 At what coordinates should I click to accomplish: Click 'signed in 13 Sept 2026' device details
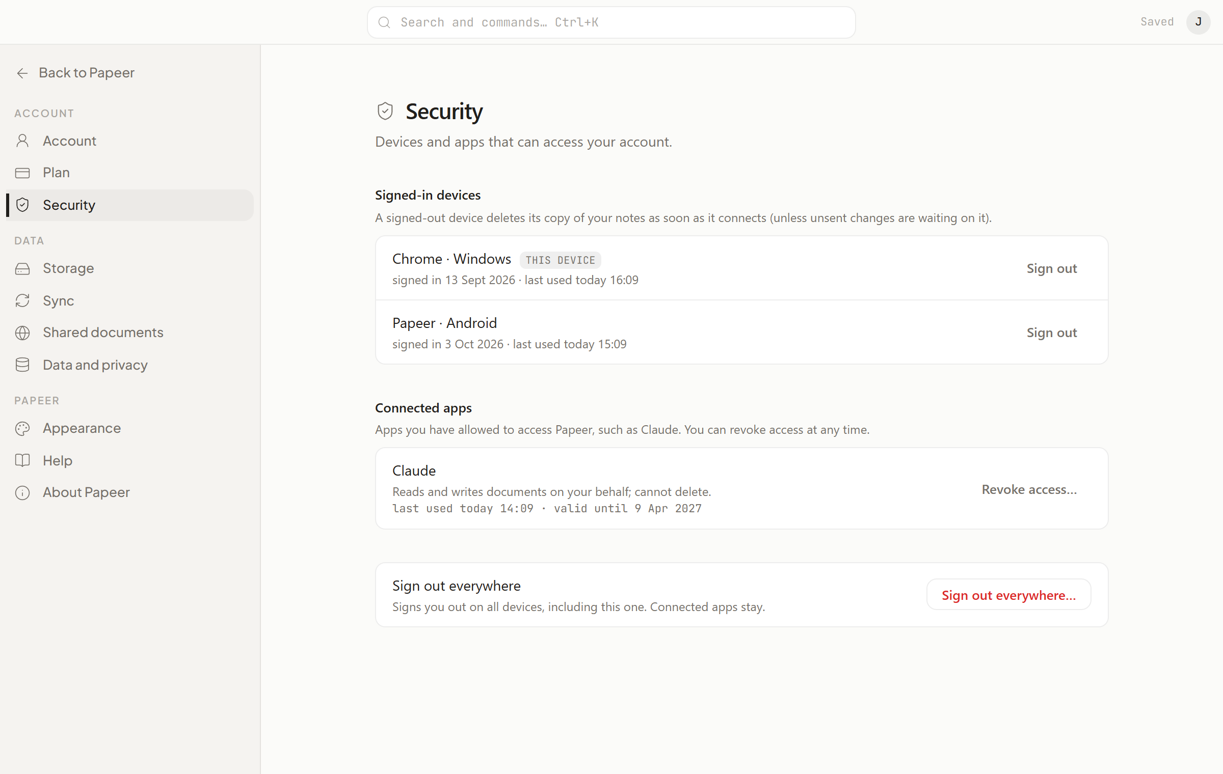454,281
